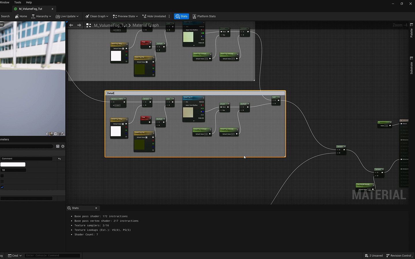Open the Tools menu

(x=18, y=2)
